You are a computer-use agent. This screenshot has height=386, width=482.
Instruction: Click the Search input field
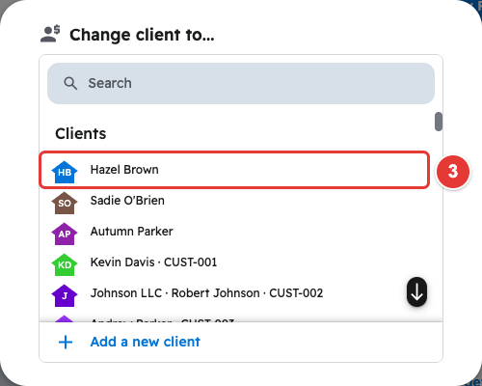pyautogui.click(x=241, y=83)
